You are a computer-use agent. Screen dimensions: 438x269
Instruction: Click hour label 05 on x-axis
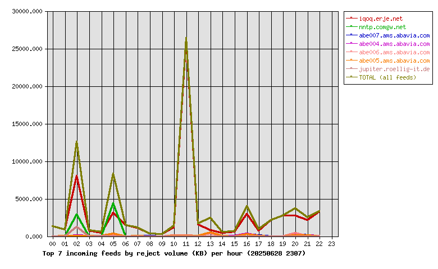pyautogui.click(x=113, y=244)
